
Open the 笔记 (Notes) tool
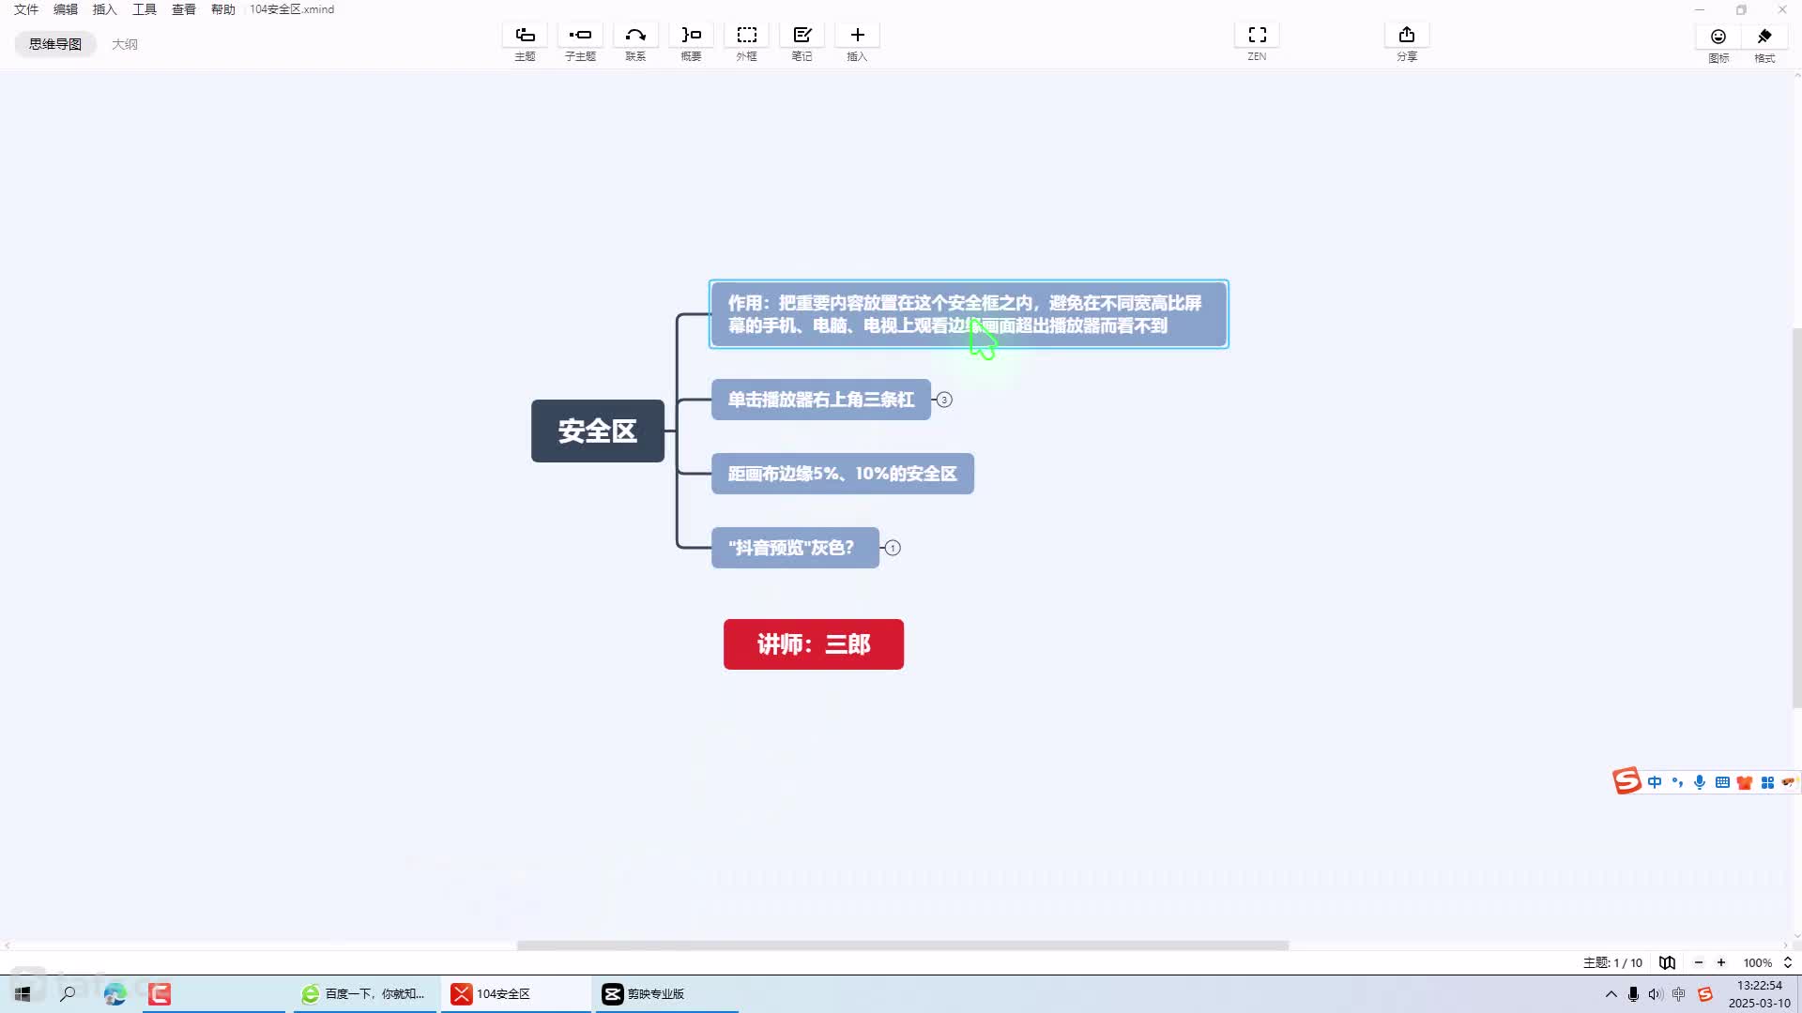802,36
